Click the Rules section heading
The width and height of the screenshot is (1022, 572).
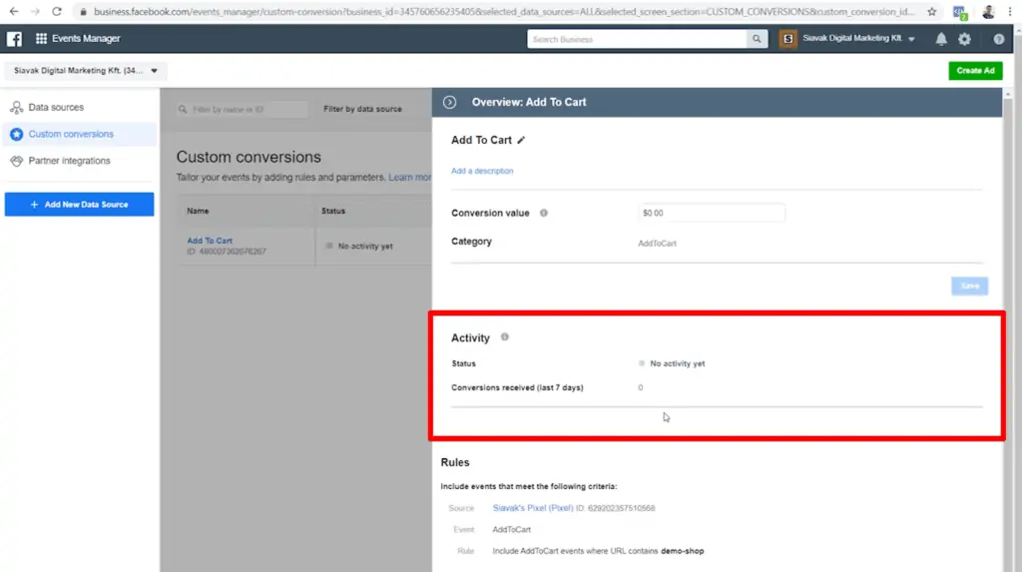click(455, 462)
